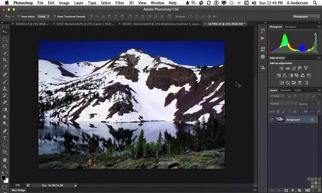
Task: Select the Horizontal Type tool
Action: pyautogui.click(x=4, y=138)
